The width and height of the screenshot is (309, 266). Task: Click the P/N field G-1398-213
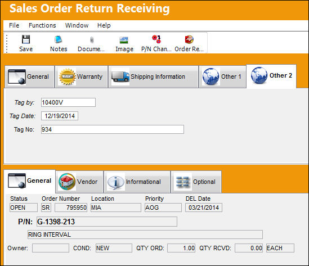pyautogui.click(x=107, y=222)
